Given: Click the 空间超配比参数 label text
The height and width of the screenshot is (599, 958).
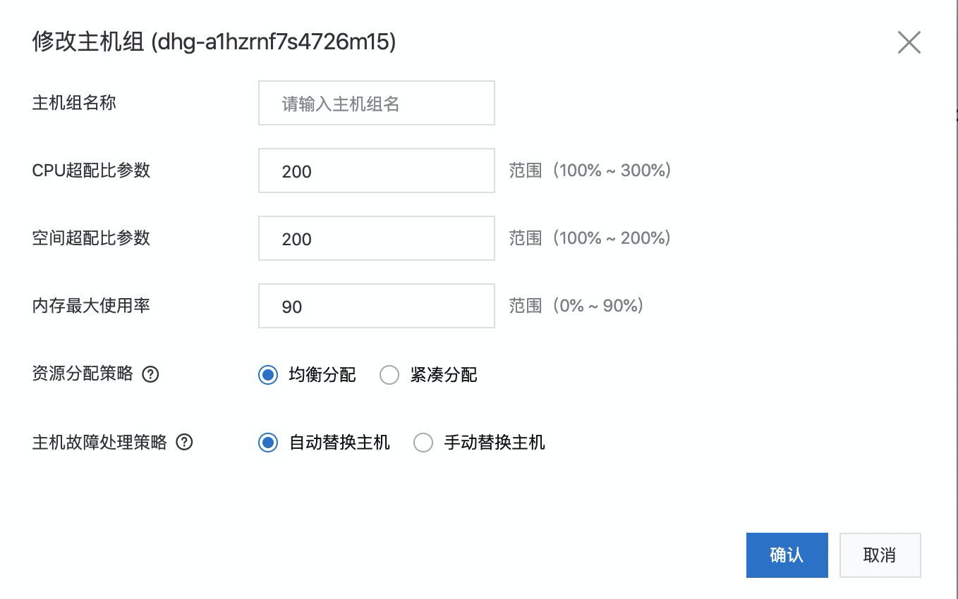Looking at the screenshot, I should [91, 238].
